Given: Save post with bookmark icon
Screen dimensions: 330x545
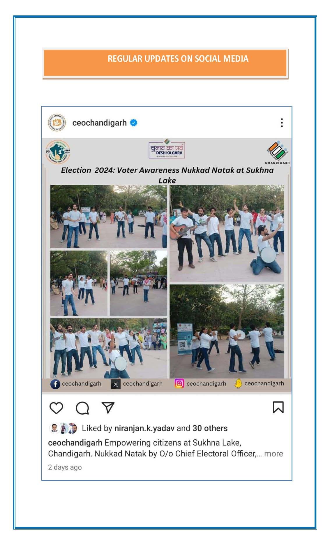Looking at the screenshot, I should click(x=278, y=407).
